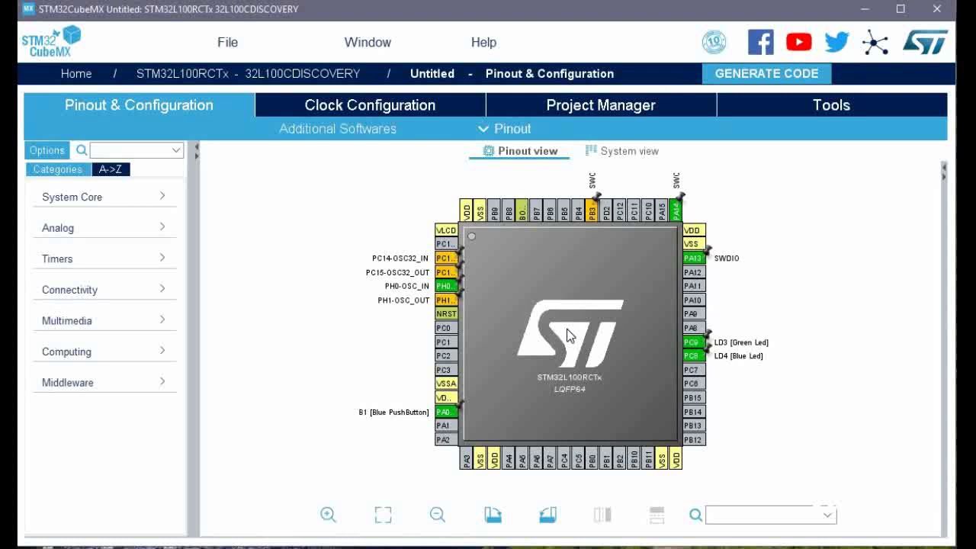Screen dimensions: 976x549
Task: Click the Pinout search magnifier icon
Action: (695, 515)
